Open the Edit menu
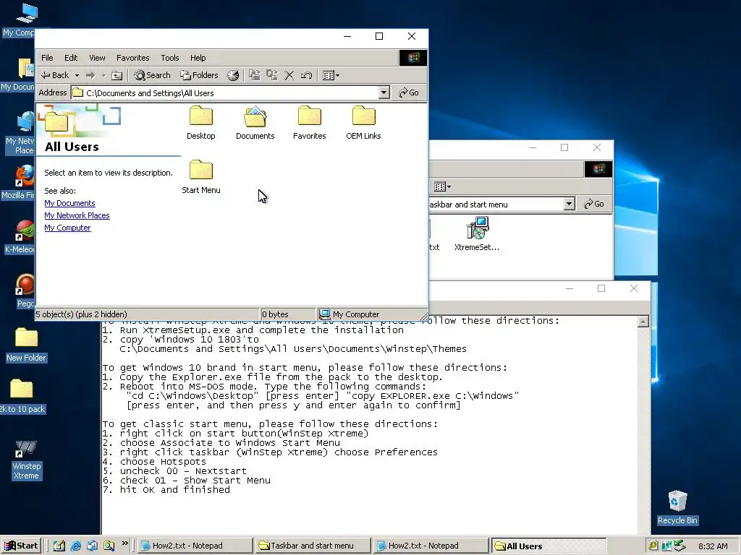This screenshot has height=555, width=741. pos(71,58)
